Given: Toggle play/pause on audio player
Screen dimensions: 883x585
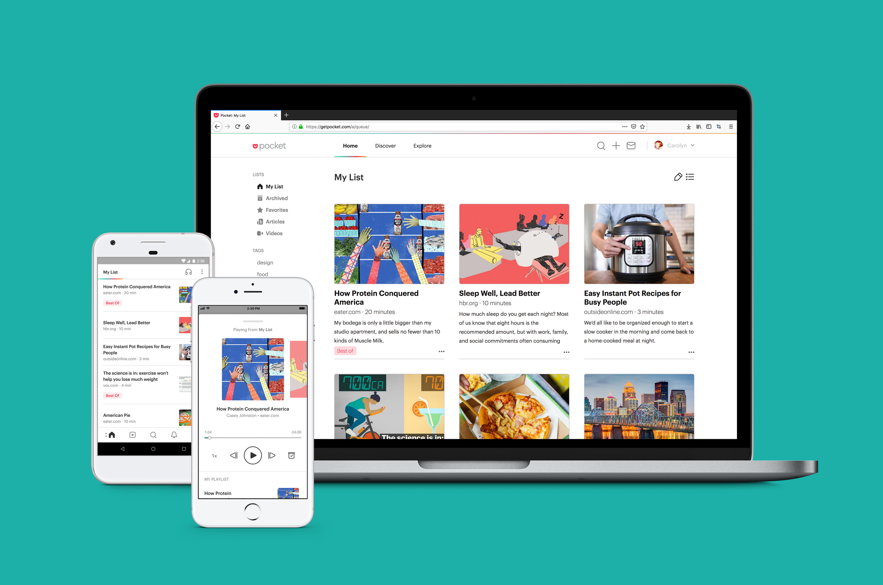Looking at the screenshot, I should 254,456.
